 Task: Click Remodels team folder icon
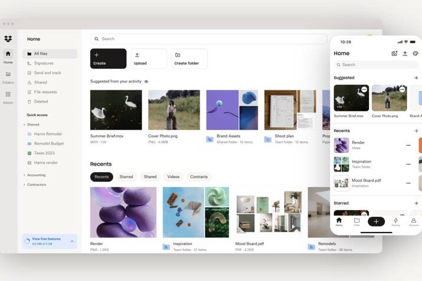pyautogui.click(x=312, y=247)
